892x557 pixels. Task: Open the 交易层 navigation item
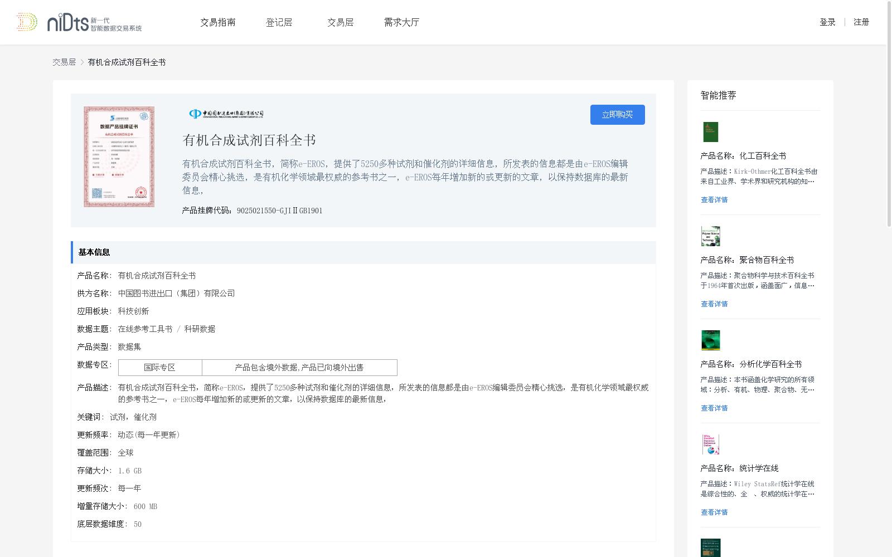[341, 22]
